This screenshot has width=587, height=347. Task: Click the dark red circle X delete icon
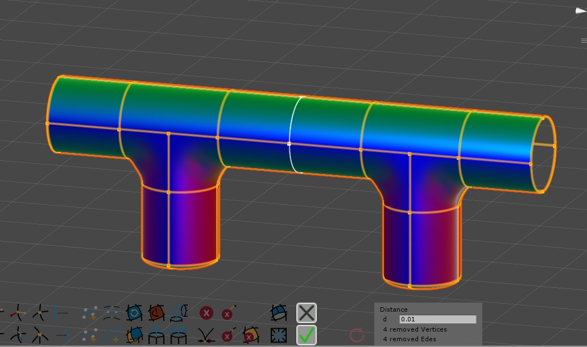(206, 313)
